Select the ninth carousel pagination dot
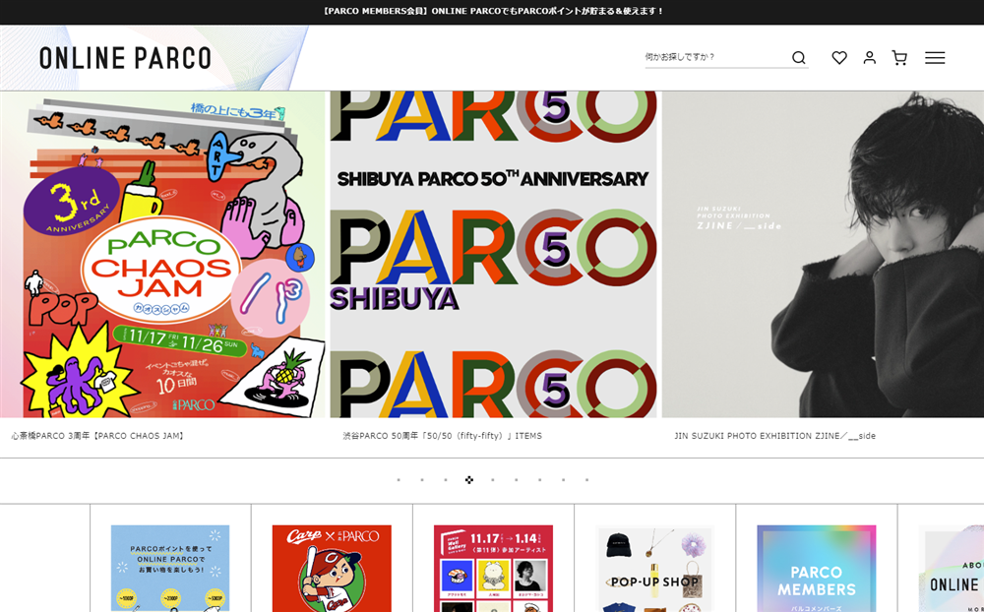The height and width of the screenshot is (612, 984). point(586,480)
